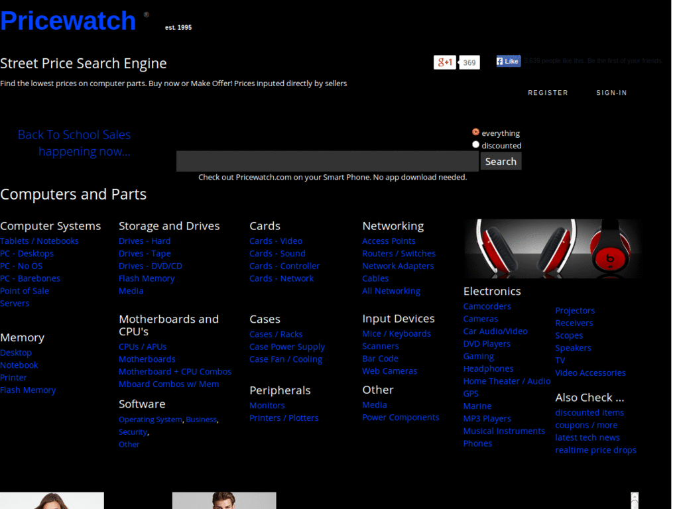Open Flash Memory under Storage and Drives

point(147,279)
